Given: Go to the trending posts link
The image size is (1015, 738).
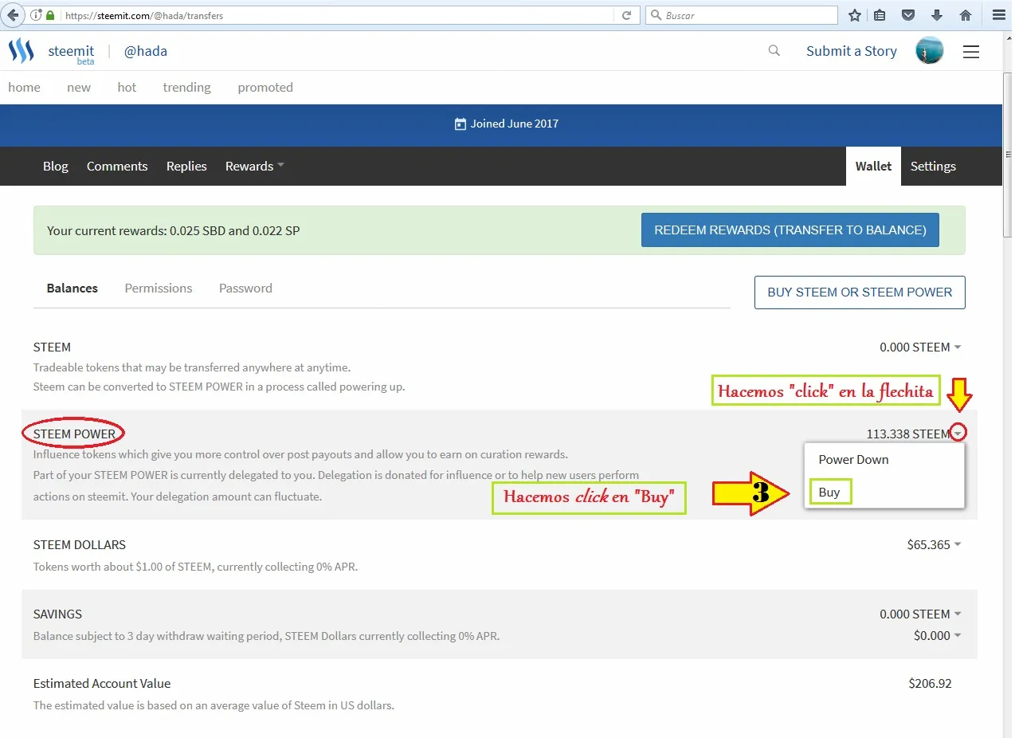Looking at the screenshot, I should point(187,88).
